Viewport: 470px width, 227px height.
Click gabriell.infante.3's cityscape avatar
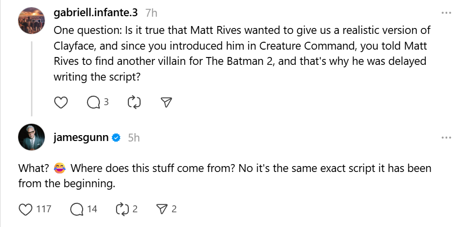tap(32, 21)
